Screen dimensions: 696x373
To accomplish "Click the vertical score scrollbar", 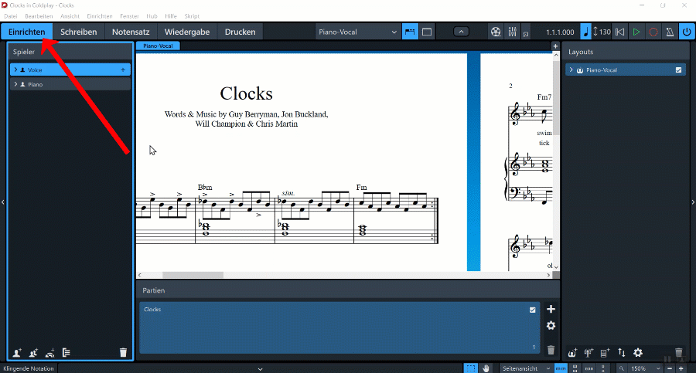I will pos(556,97).
